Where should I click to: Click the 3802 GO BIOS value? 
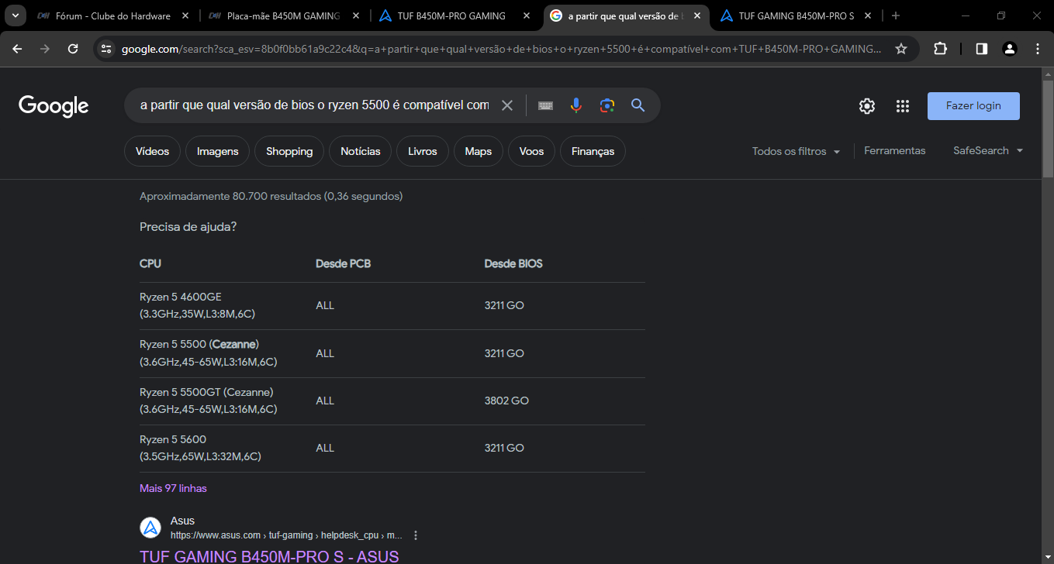tap(506, 401)
